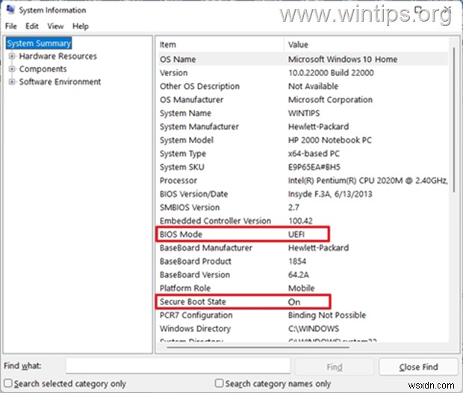Click the value Microsoft Corporation
The width and height of the screenshot is (463, 393).
pos(330,100)
